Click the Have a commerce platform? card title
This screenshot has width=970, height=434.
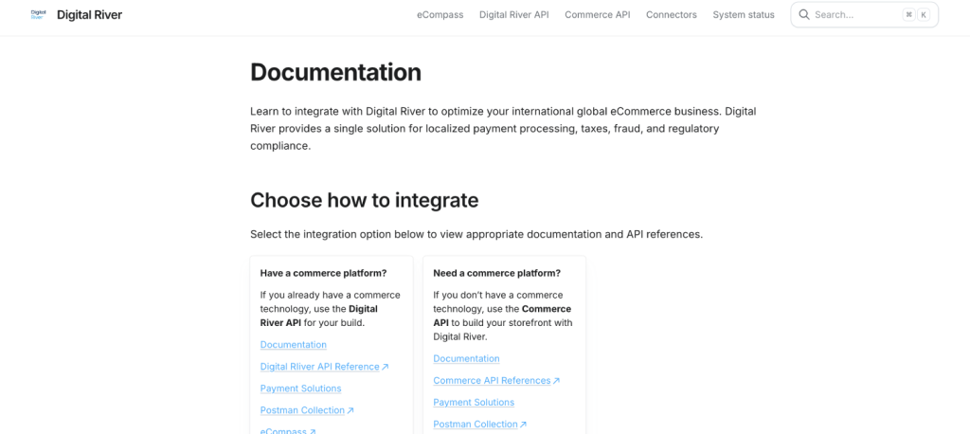coord(324,273)
